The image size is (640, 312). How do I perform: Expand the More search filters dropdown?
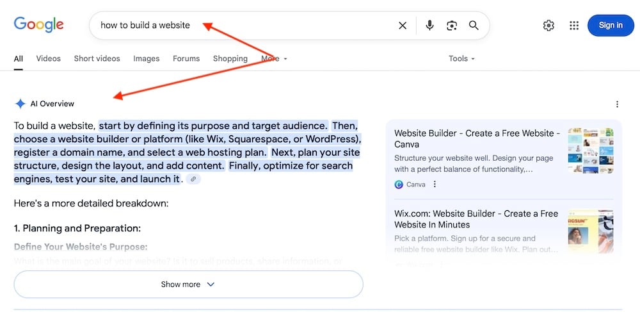[274, 58]
